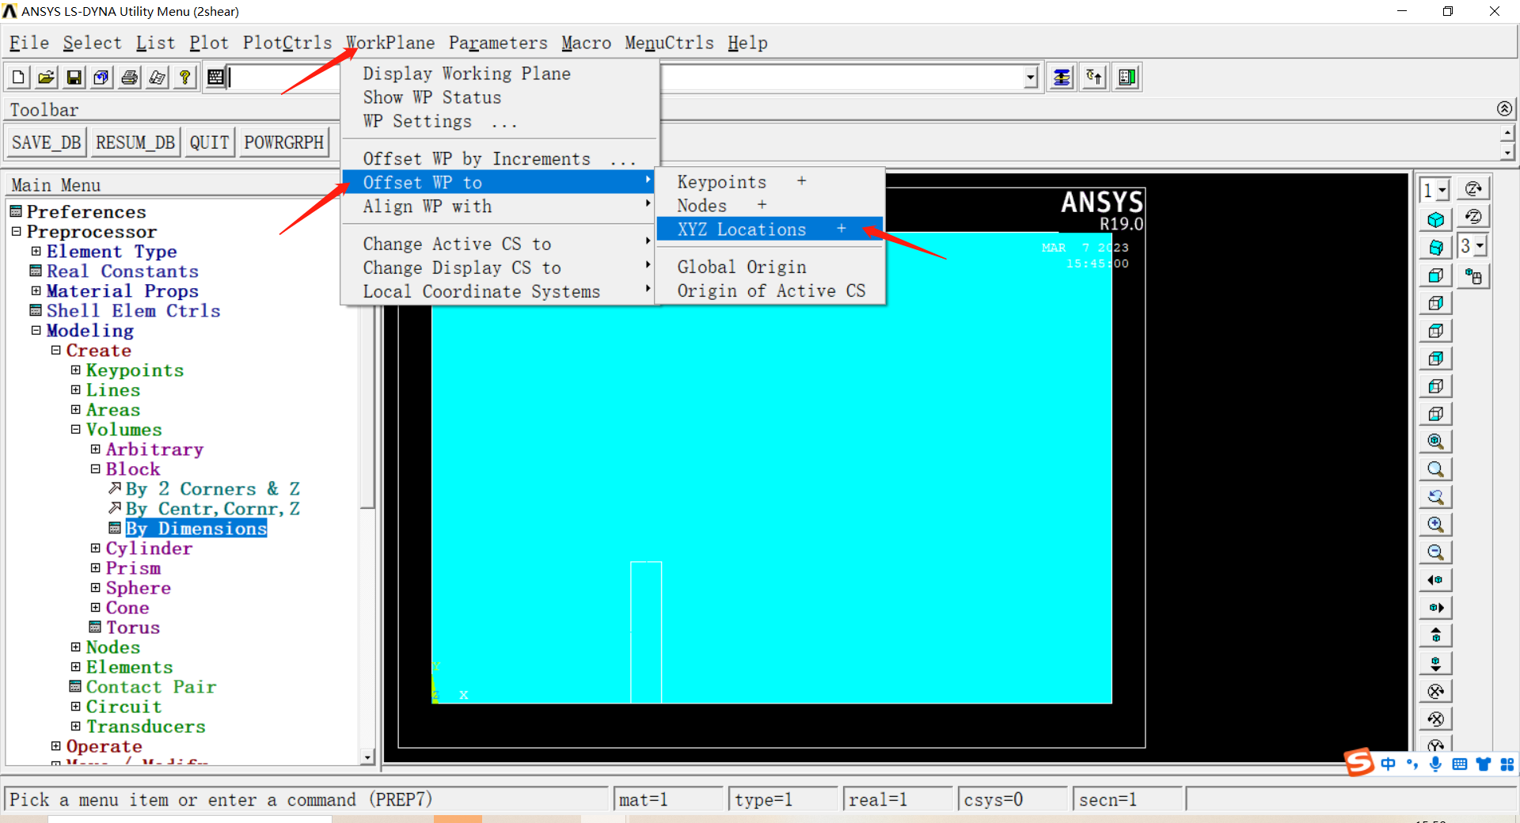Click Origin of Active CS entry
The image size is (1520, 823).
click(x=769, y=291)
